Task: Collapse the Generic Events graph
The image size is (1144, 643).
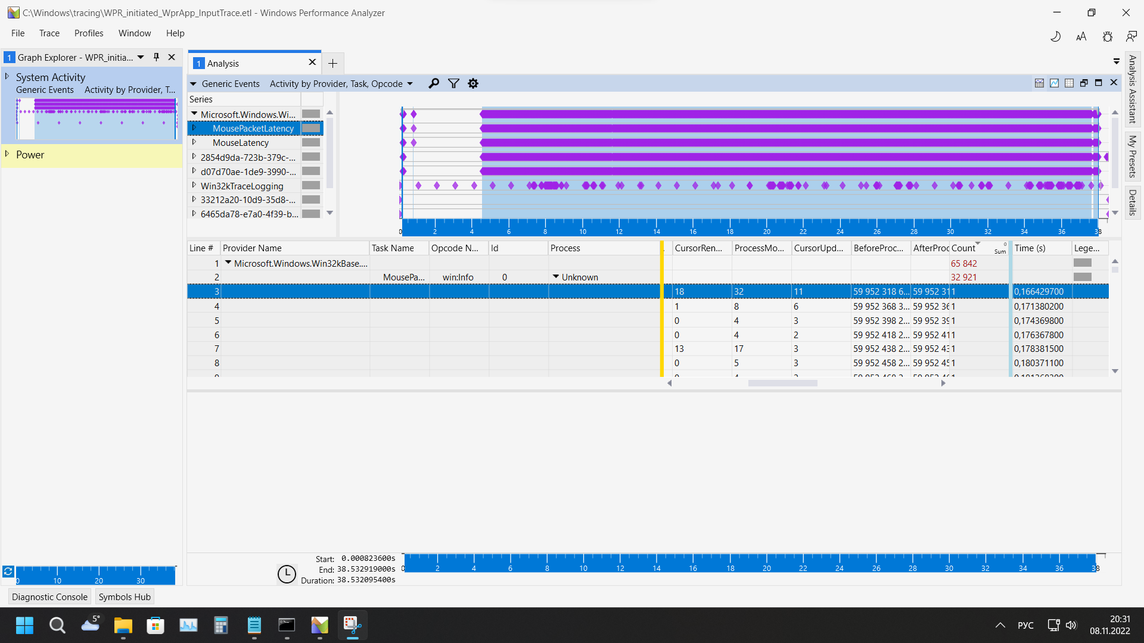Action: (x=193, y=84)
